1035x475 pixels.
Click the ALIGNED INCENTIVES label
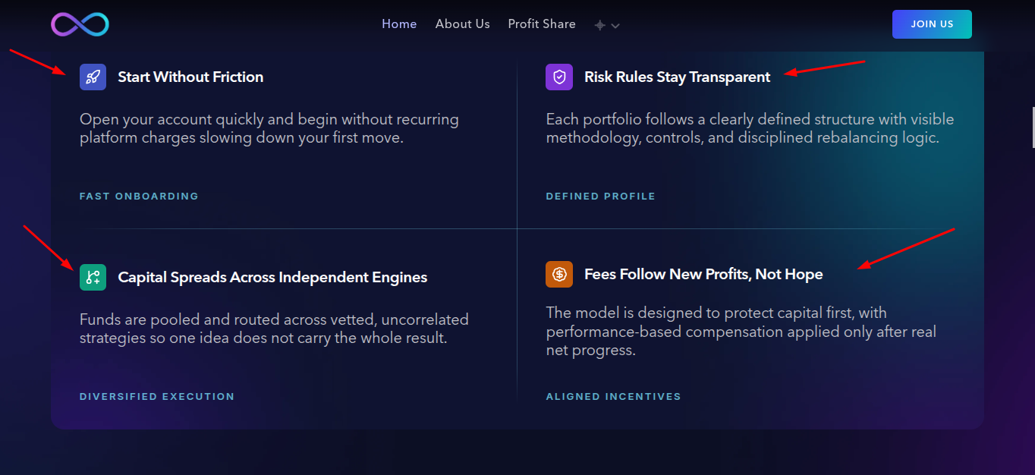point(613,397)
